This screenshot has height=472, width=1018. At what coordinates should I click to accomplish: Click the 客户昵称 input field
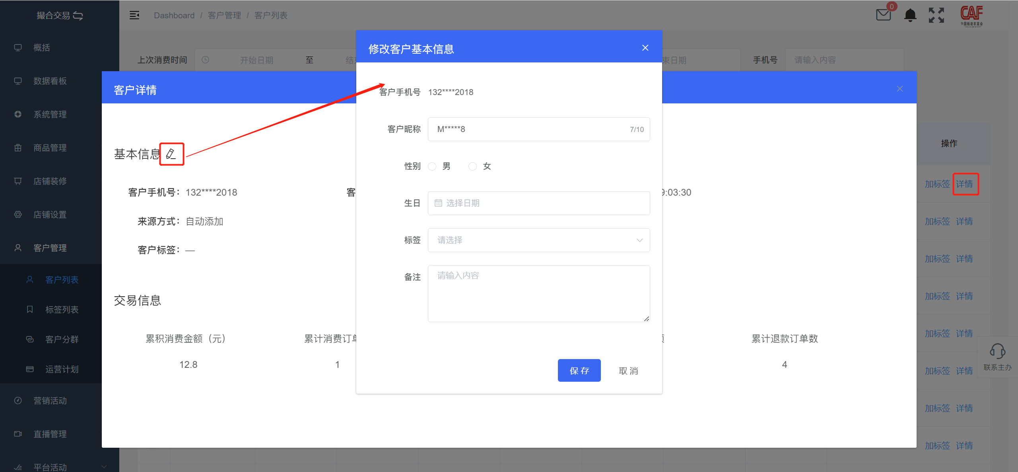pyautogui.click(x=539, y=129)
